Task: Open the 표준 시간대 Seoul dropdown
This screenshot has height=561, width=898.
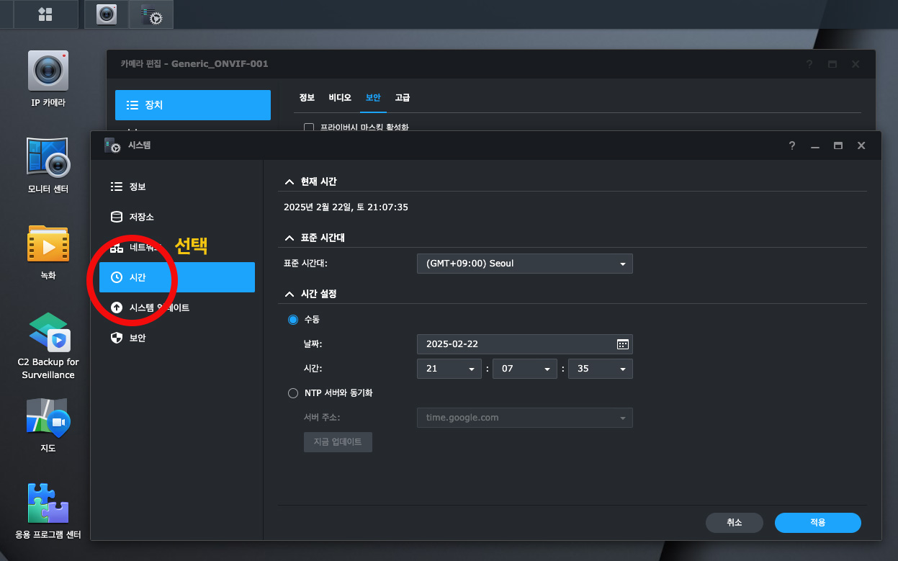Action: pos(524,264)
